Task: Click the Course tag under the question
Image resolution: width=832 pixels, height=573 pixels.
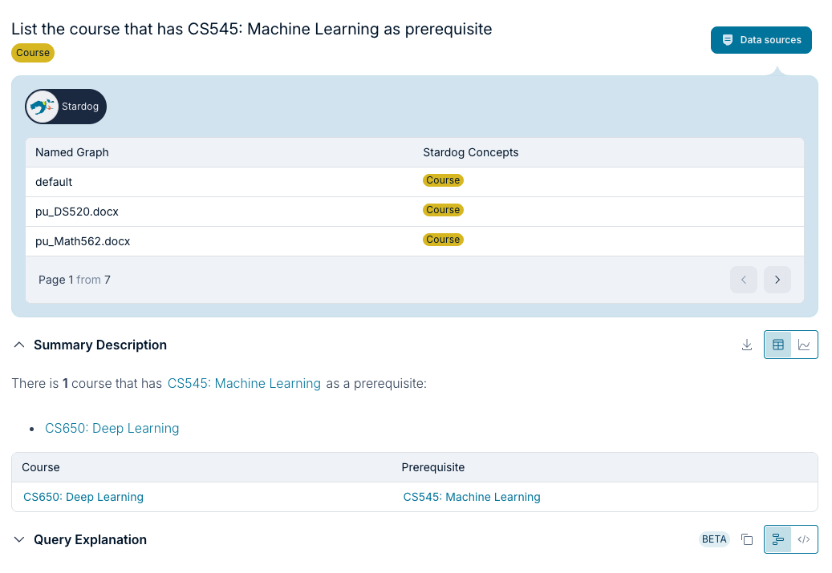Action: [x=33, y=53]
